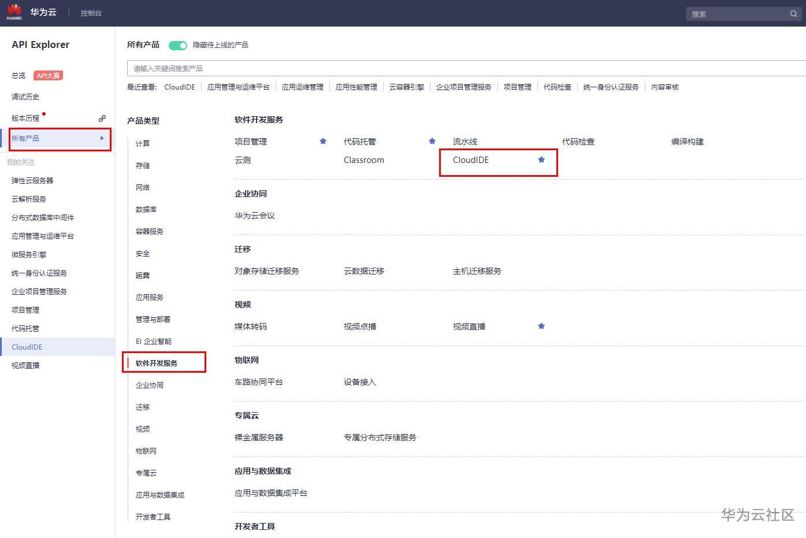Click the top header search box
The image size is (806, 538).
(744, 14)
